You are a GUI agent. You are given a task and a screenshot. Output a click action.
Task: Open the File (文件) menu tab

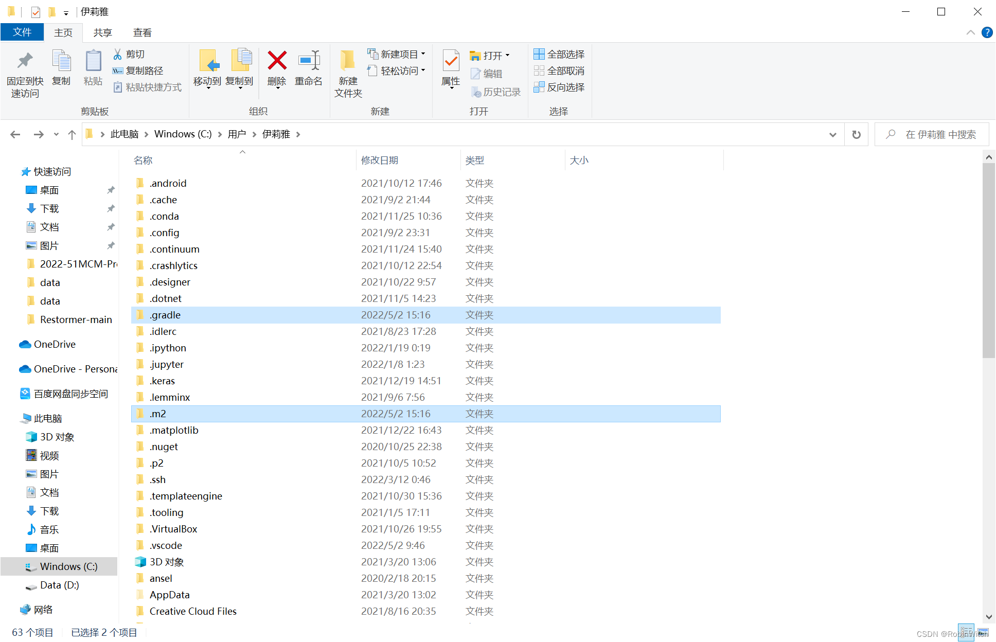point(22,32)
